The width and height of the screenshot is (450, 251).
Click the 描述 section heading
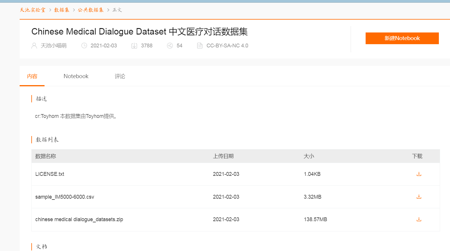point(42,99)
